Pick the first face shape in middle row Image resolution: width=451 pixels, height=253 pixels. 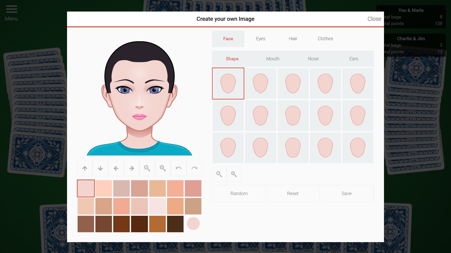click(x=228, y=116)
